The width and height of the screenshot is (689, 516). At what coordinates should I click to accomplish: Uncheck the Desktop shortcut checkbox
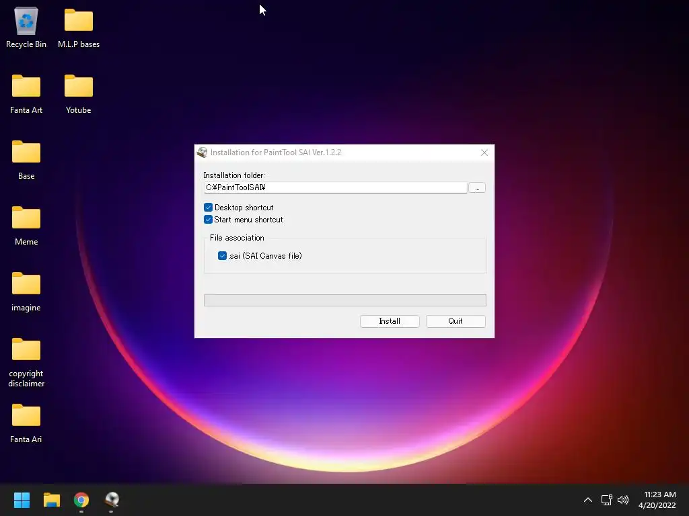(x=209, y=207)
